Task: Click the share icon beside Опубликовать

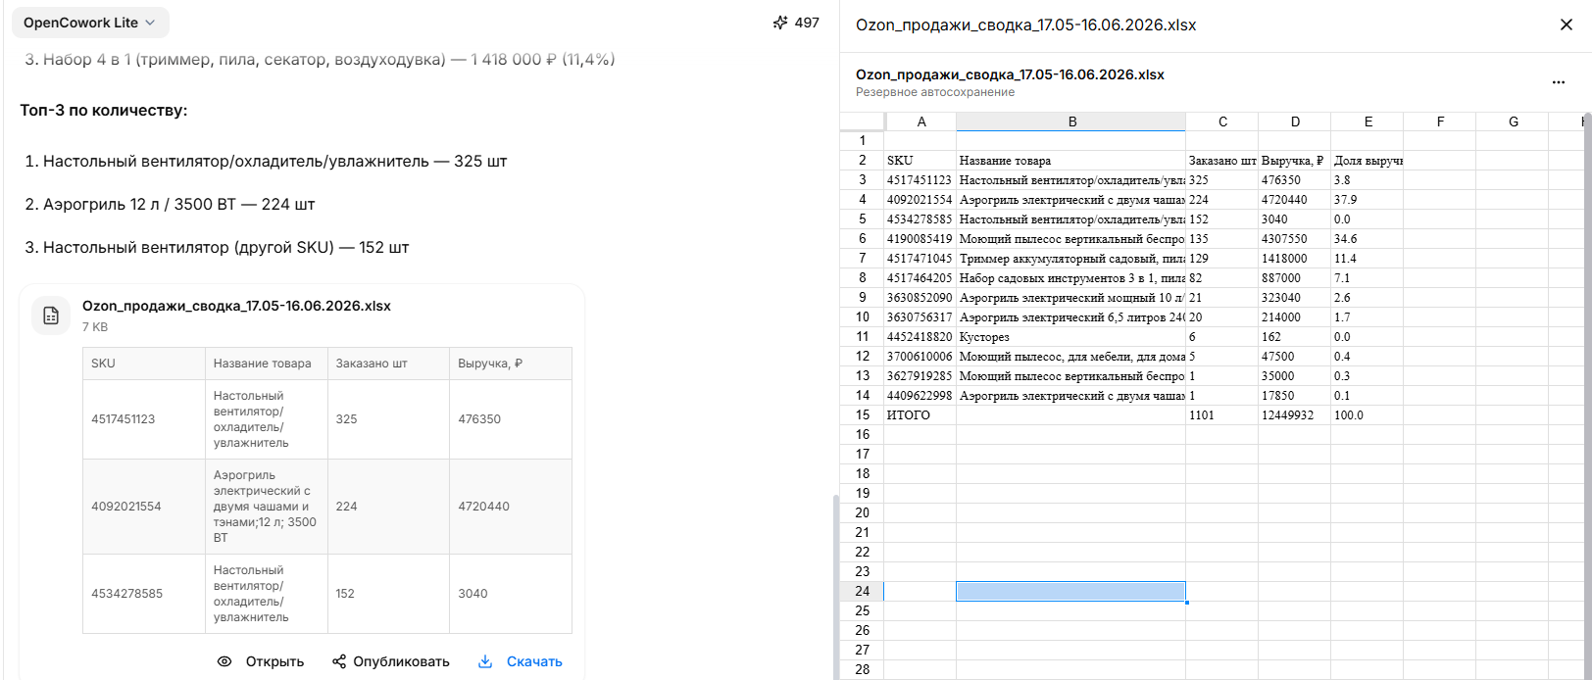Action: coord(339,661)
